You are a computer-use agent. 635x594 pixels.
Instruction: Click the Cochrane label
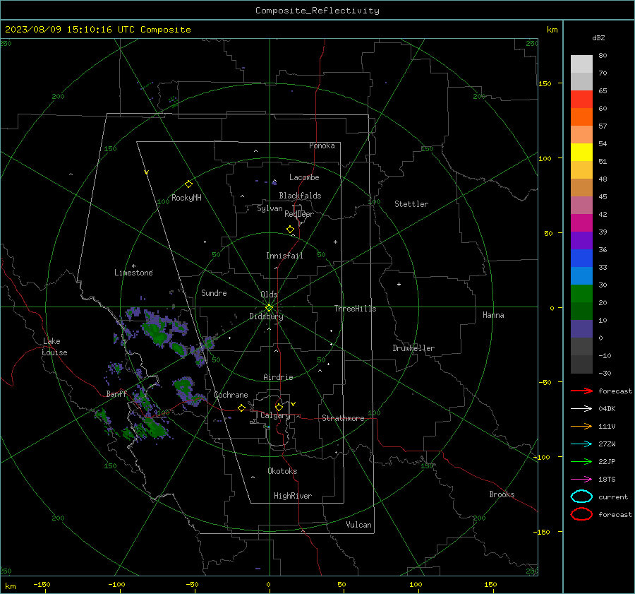point(231,395)
